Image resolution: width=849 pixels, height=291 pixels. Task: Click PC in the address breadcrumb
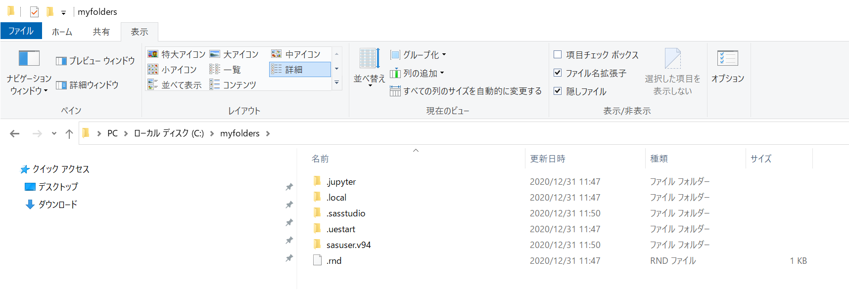[113, 133]
